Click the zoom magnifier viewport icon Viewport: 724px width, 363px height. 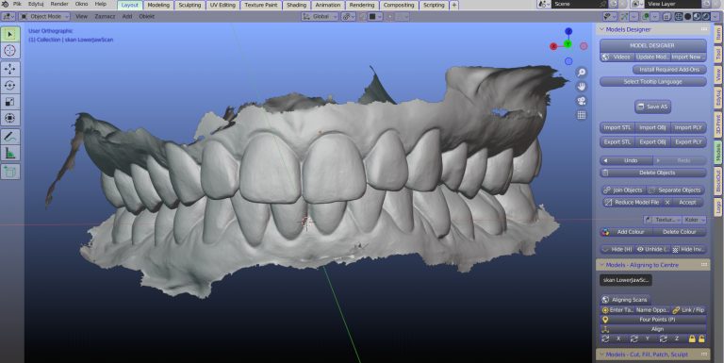coord(582,73)
